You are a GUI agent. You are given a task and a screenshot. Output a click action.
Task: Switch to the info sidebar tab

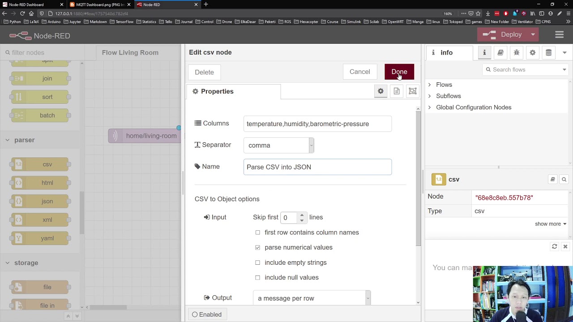coord(449,53)
